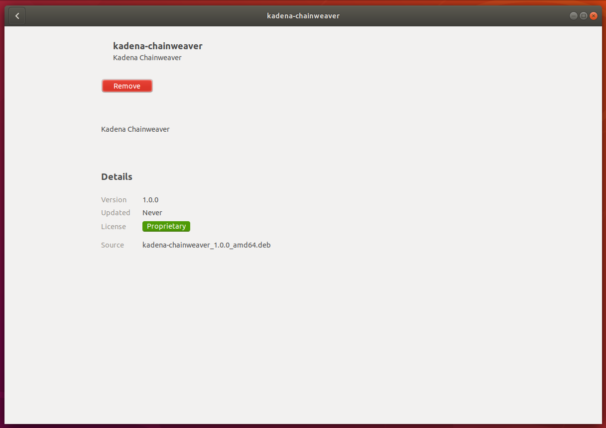
Task: Open the green Proprietary license badge
Action: tap(166, 226)
